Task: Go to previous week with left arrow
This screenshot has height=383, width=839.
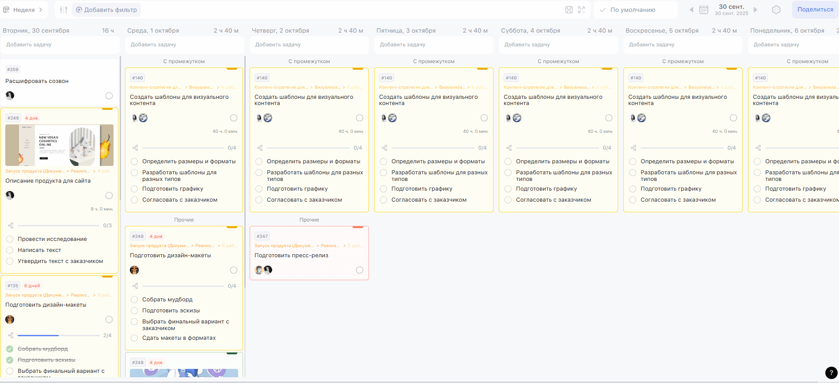Action: 691,10
